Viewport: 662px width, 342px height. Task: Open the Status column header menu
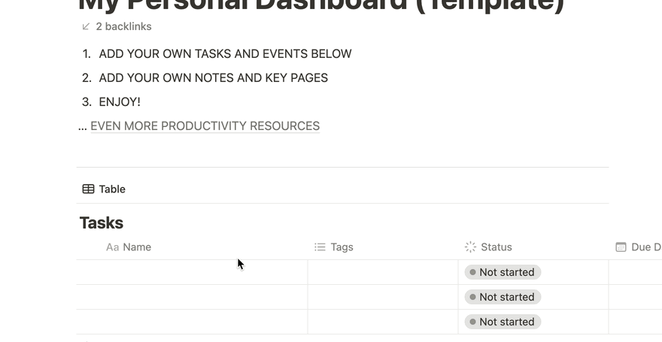pyautogui.click(x=533, y=247)
